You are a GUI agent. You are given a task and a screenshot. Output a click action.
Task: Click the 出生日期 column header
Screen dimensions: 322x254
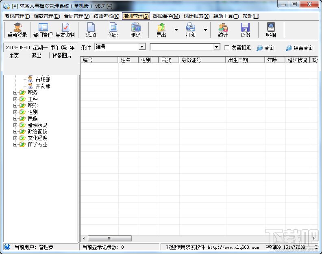[245, 60]
